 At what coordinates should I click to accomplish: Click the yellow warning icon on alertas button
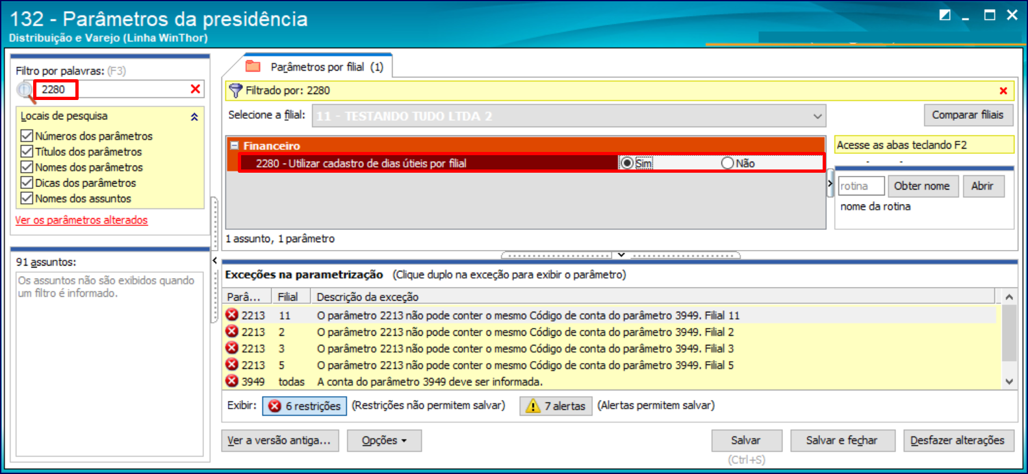pyautogui.click(x=533, y=406)
